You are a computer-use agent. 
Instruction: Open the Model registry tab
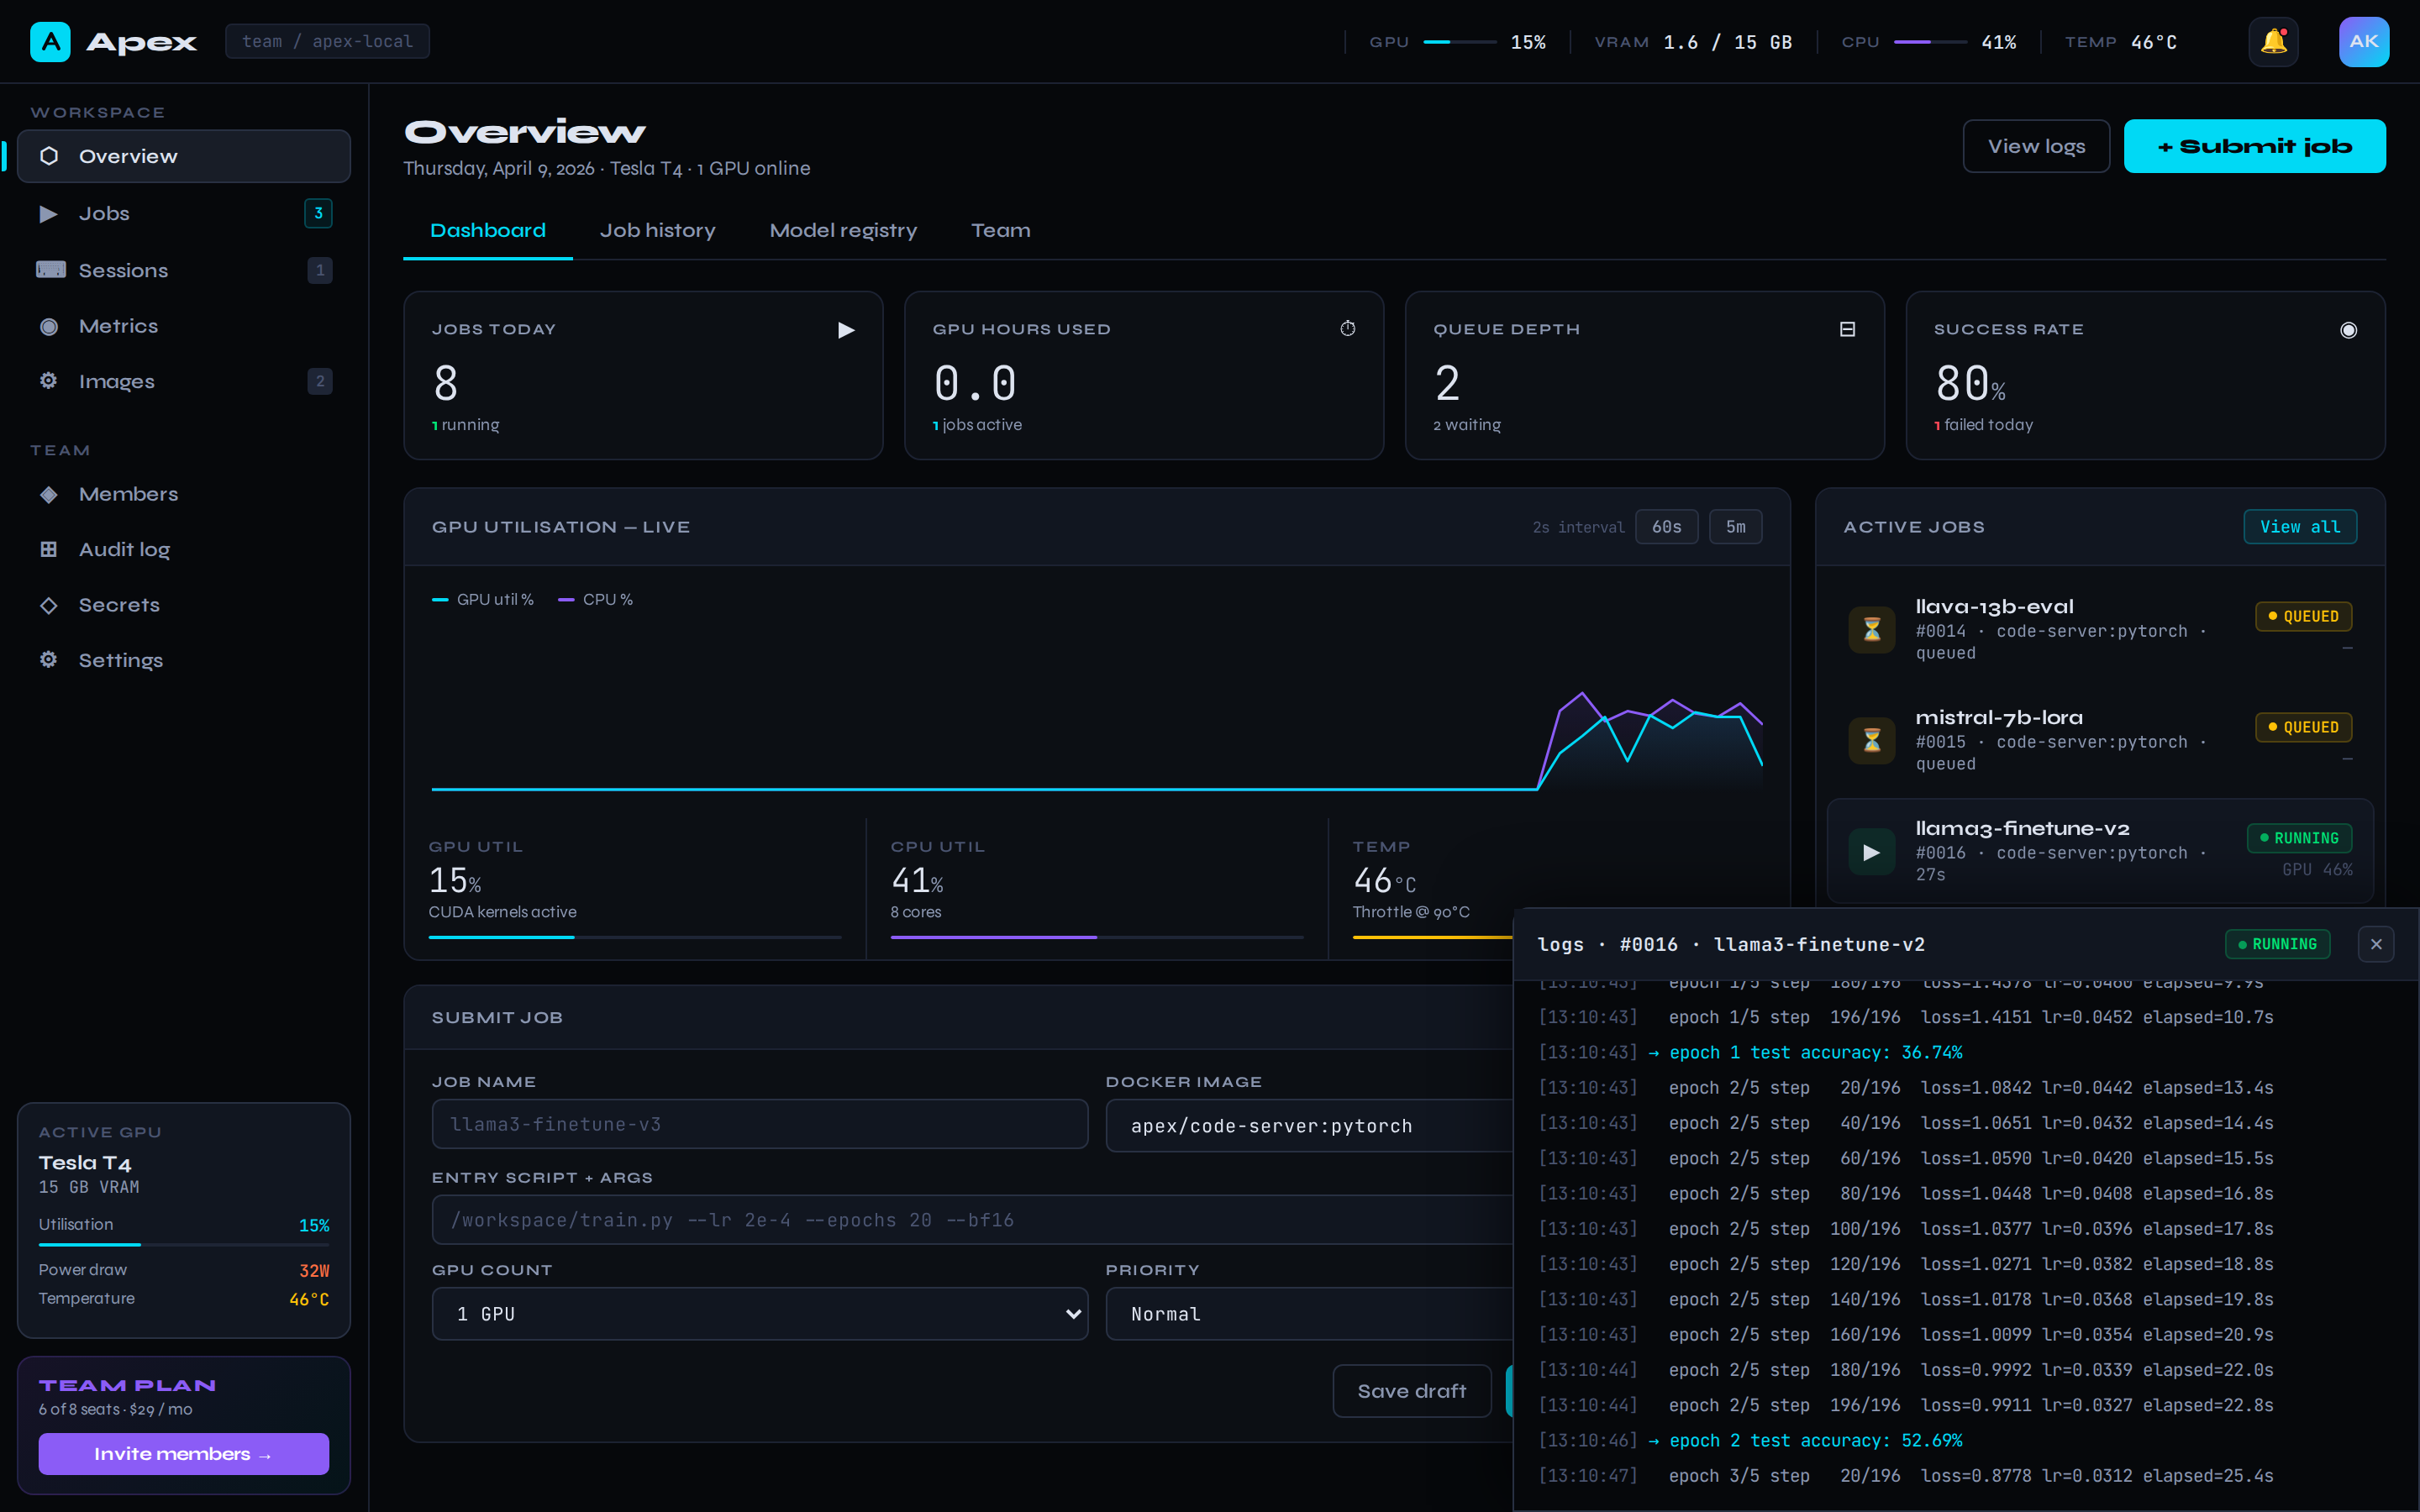point(843,230)
